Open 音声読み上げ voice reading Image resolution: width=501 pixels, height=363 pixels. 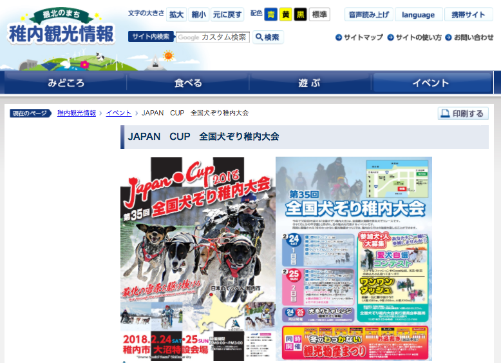pyautogui.click(x=369, y=15)
